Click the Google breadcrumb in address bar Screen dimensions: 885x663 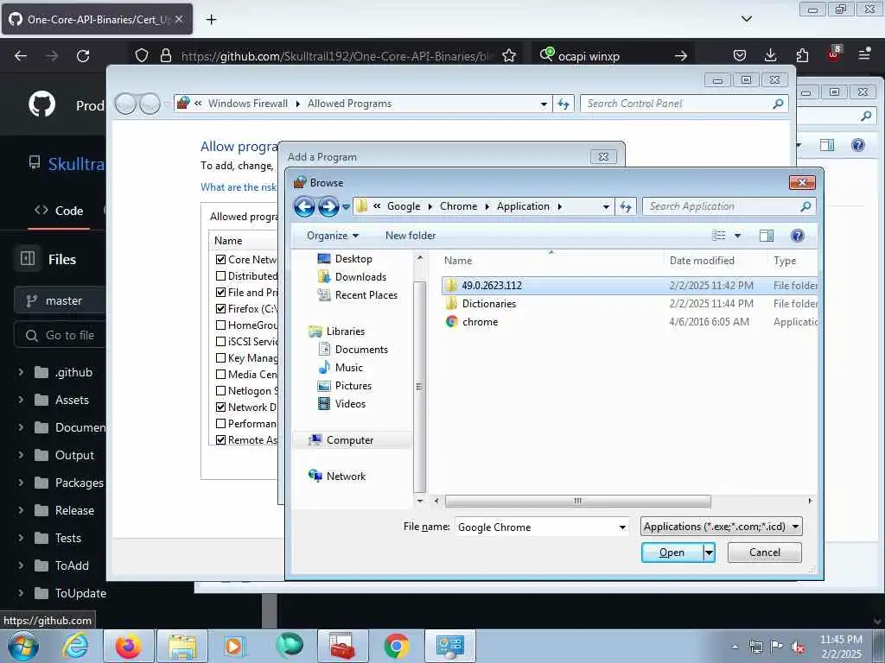[x=404, y=206]
